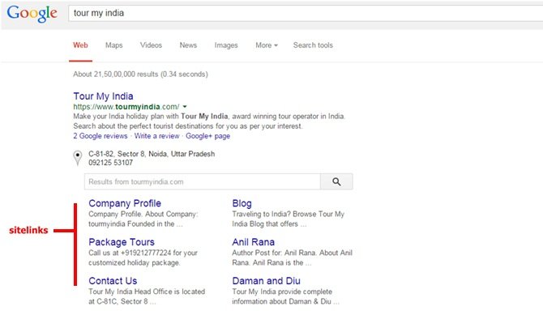This screenshot has height=315, width=543.
Task: Click the 'Call us at +919212777224' snippet
Action: [x=143, y=258]
